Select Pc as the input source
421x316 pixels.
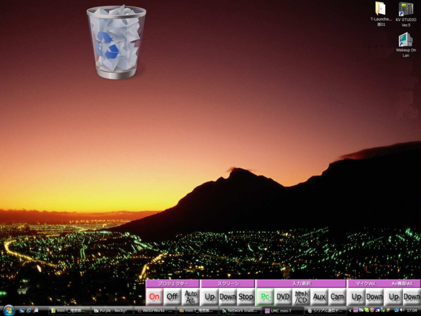(x=265, y=297)
